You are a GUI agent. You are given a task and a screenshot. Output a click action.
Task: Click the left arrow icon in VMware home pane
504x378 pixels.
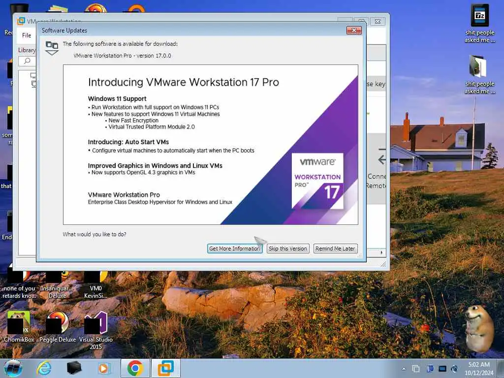[382, 159]
